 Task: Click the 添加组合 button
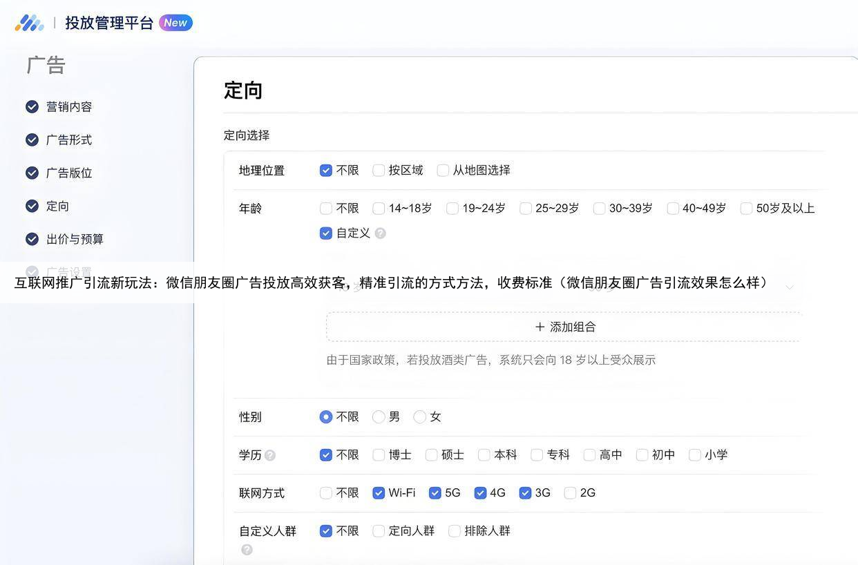[564, 327]
